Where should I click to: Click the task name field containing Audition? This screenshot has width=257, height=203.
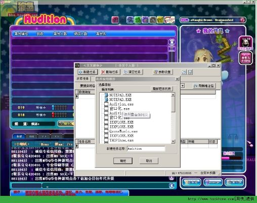point(146,149)
